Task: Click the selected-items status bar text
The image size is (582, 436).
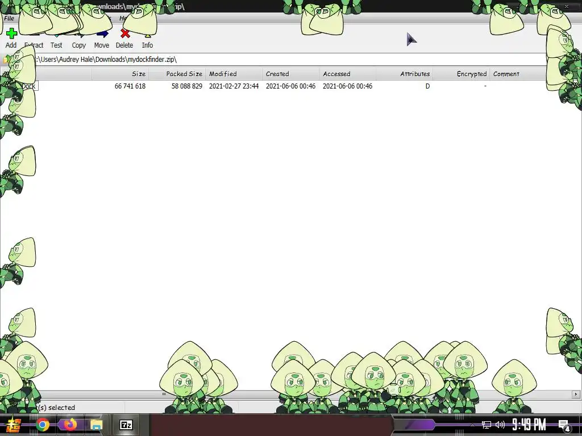Action: (x=56, y=408)
